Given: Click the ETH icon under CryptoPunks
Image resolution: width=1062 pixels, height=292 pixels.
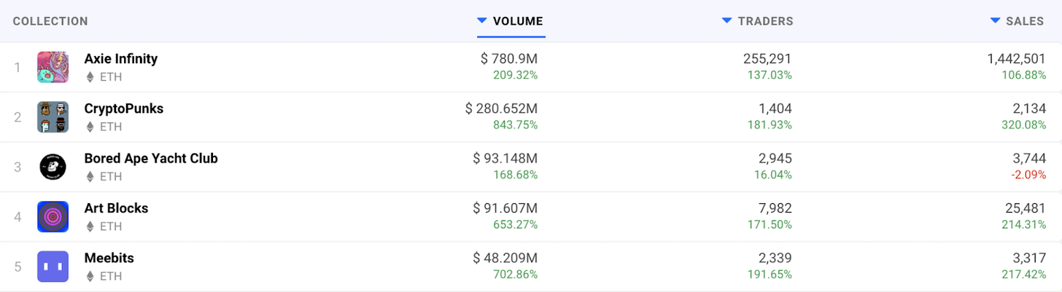Looking at the screenshot, I should click(x=90, y=127).
